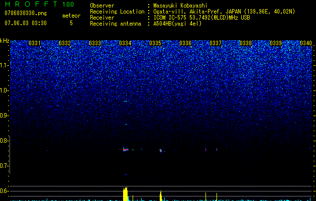Click the 'Receiver' field label
This screenshot has width=316, height=201.
tap(102, 18)
